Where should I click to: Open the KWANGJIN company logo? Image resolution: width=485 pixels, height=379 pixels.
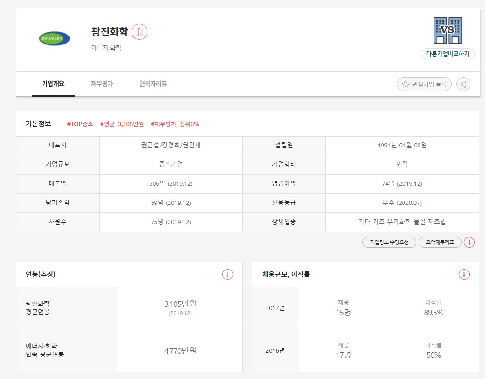(55, 38)
